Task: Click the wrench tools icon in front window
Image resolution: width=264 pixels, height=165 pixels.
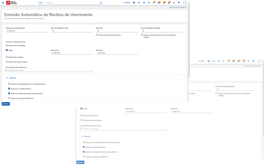Action: click(174, 2)
